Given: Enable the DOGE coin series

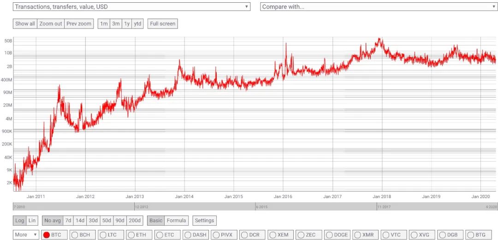Looking at the screenshot, I should [337, 235].
